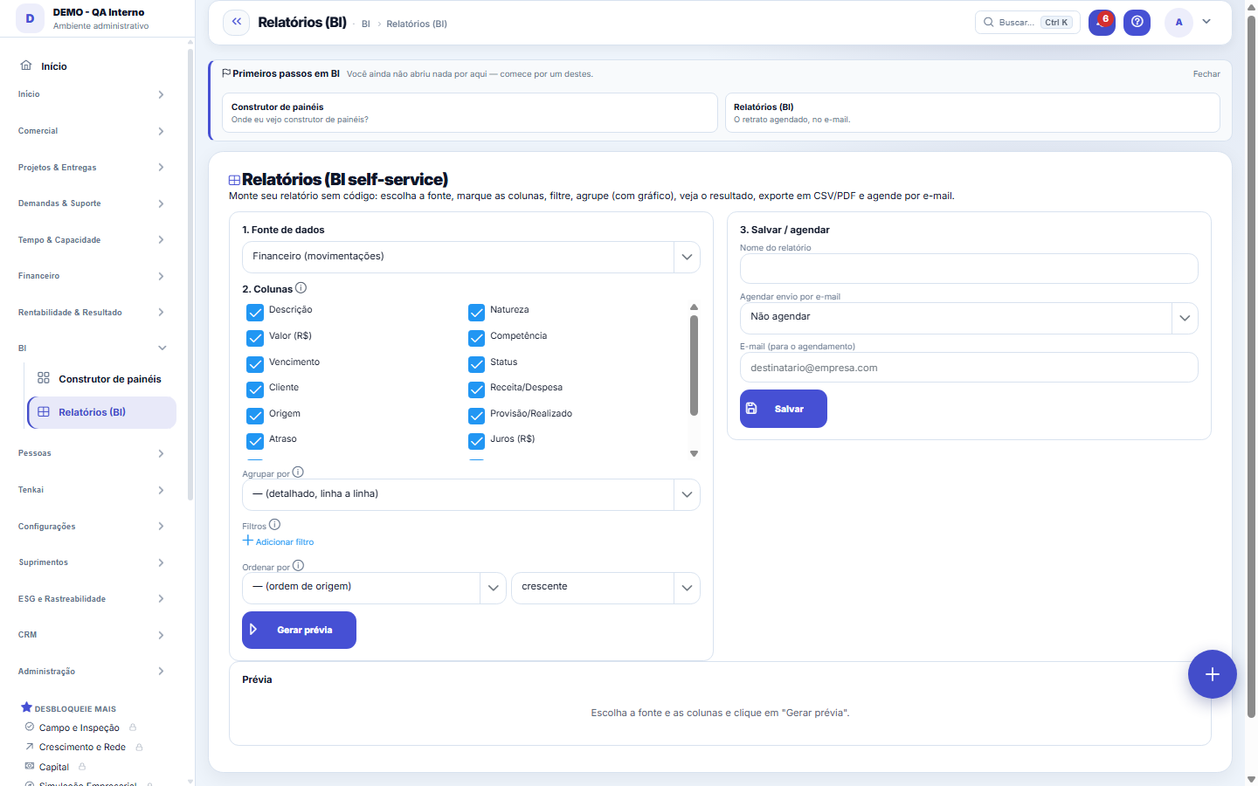1258x786 pixels.
Task: Uncheck the Descrição column checkbox
Action: click(255, 312)
